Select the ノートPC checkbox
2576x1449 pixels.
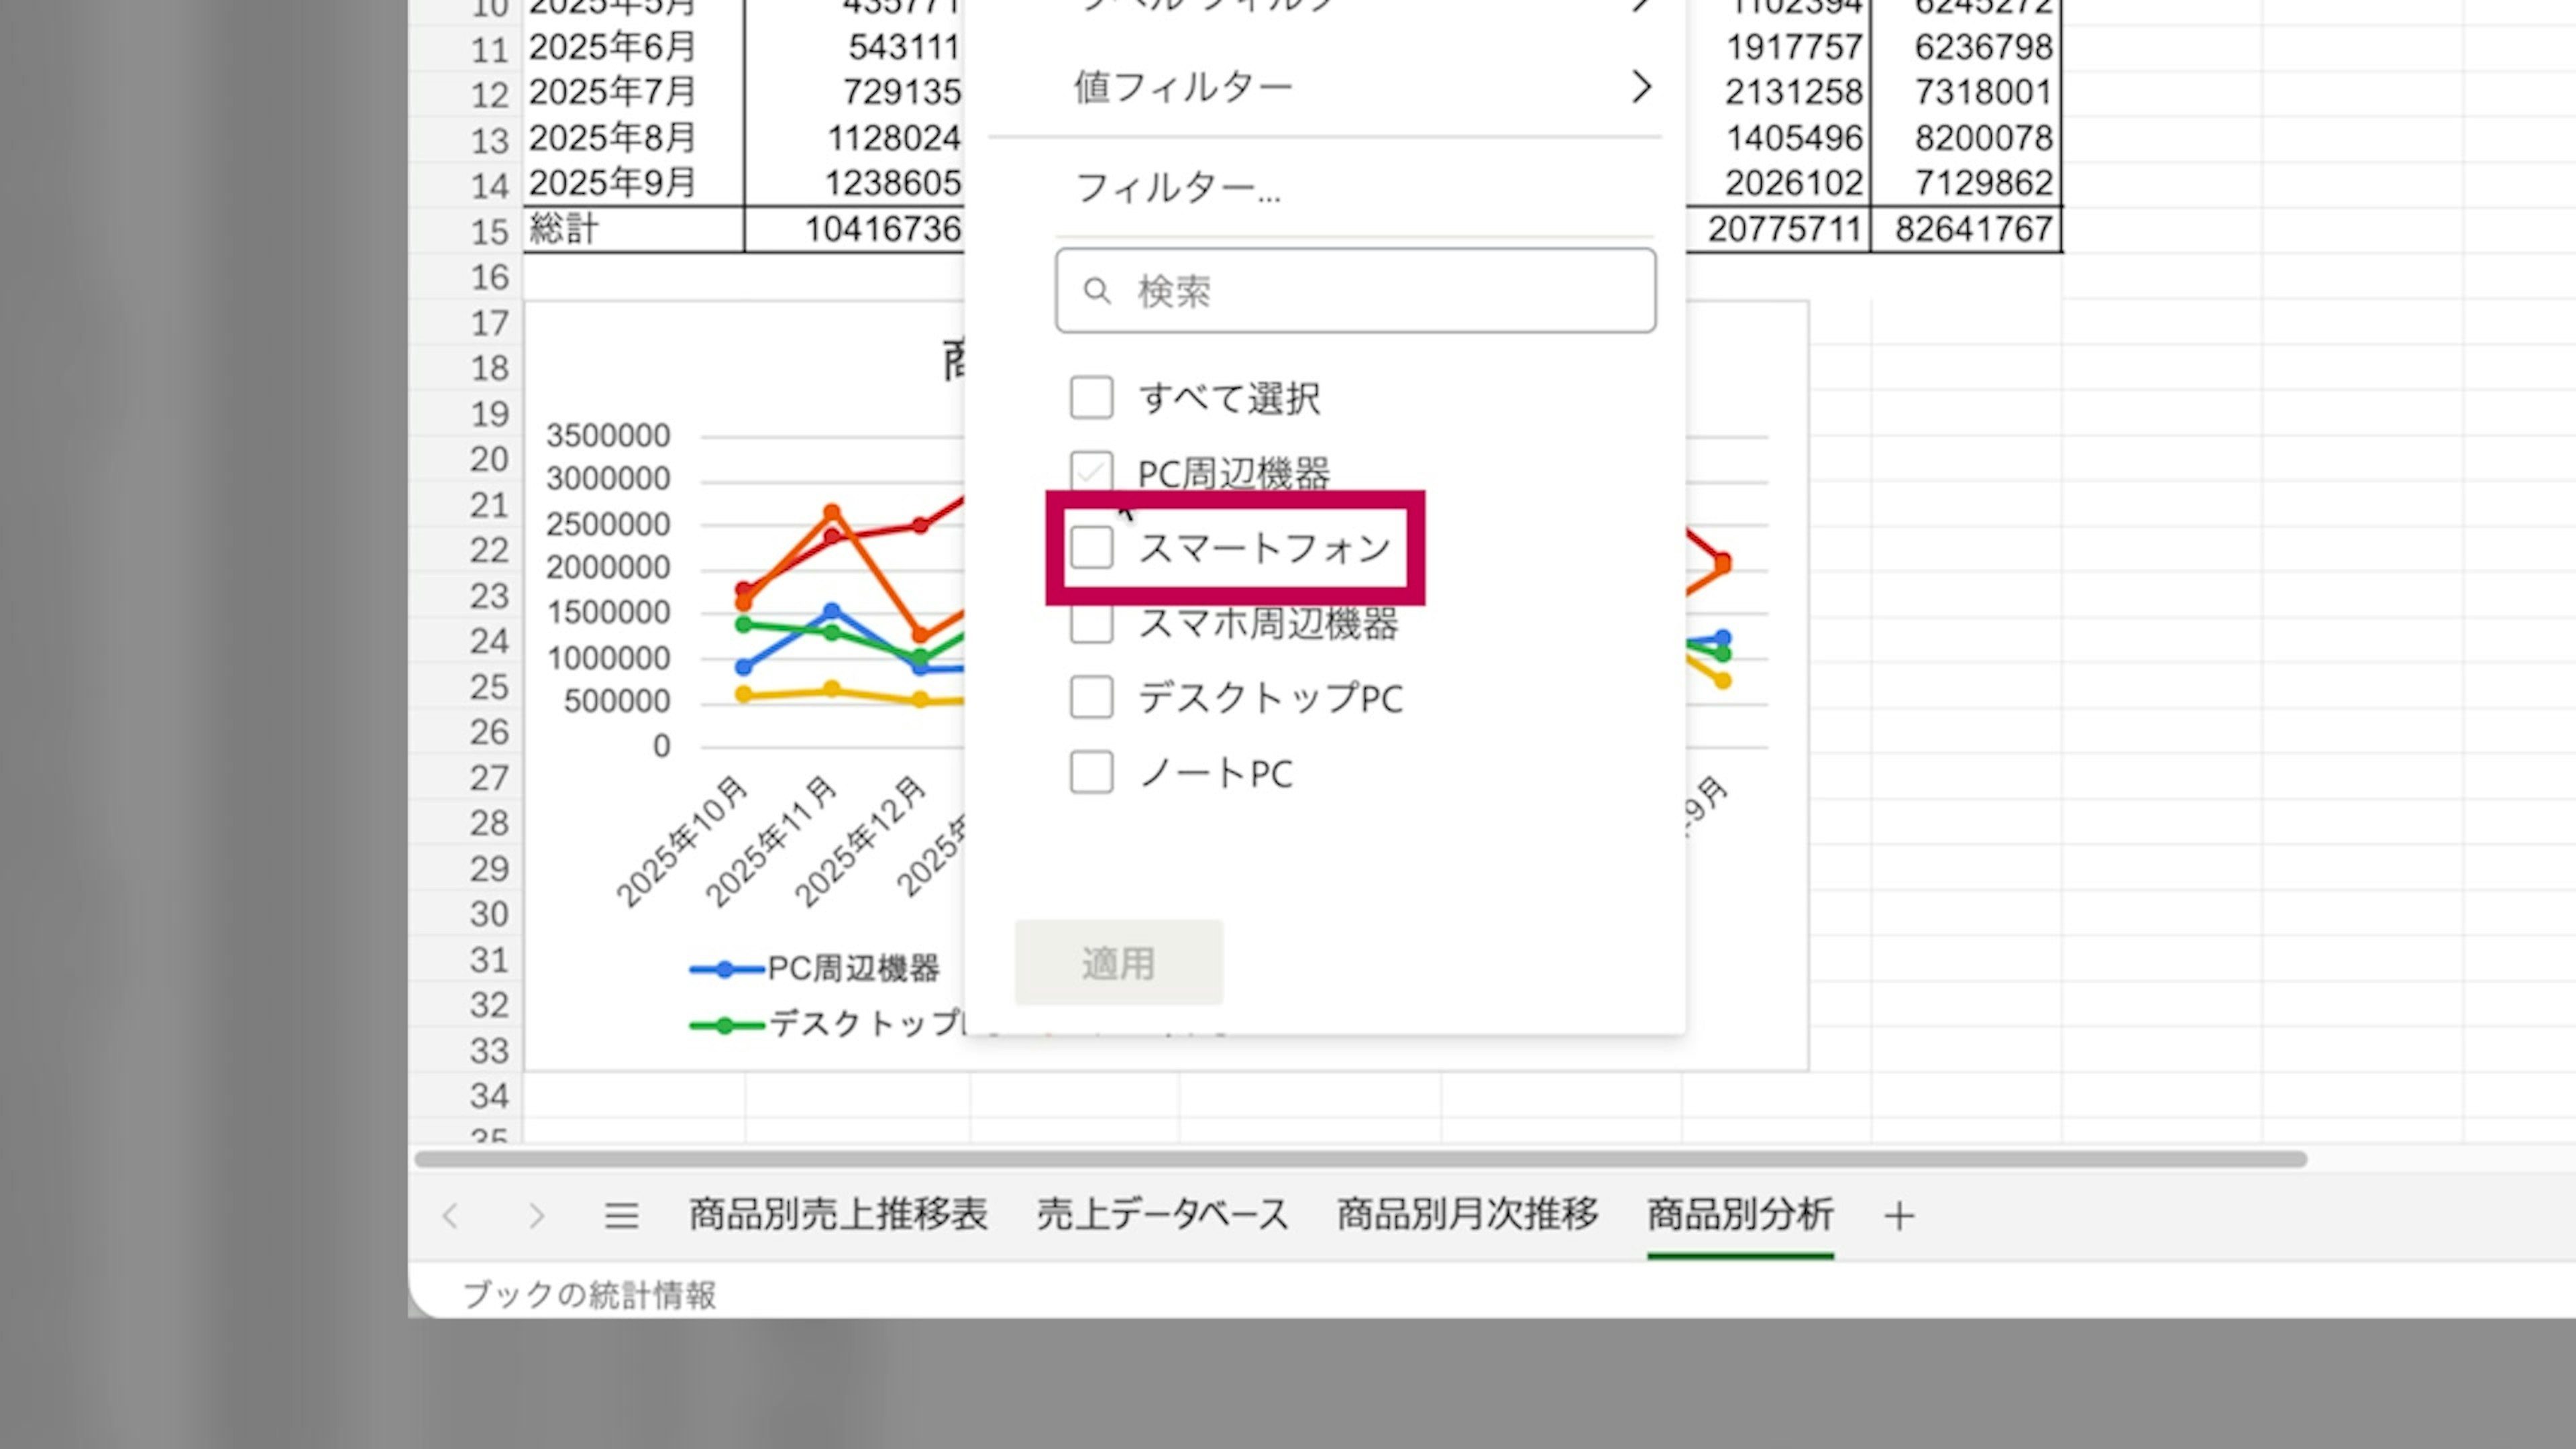1091,773
